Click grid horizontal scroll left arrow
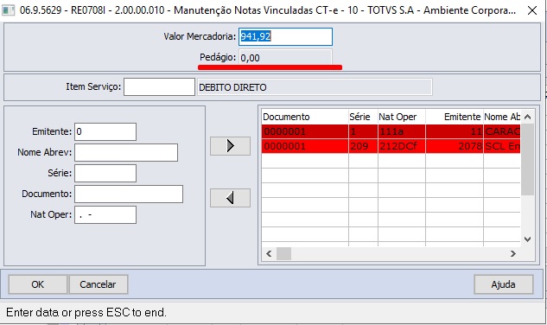Viewport: 547px width, 325px height. (269, 254)
